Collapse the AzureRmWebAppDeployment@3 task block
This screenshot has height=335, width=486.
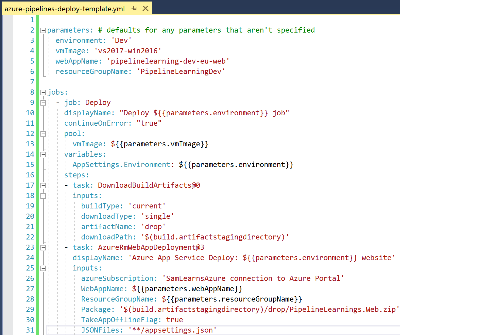[43, 248]
